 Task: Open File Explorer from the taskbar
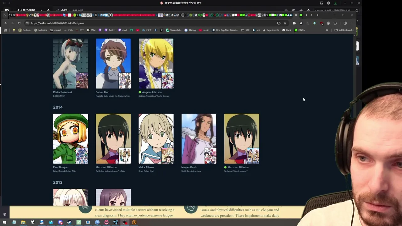point(23,223)
